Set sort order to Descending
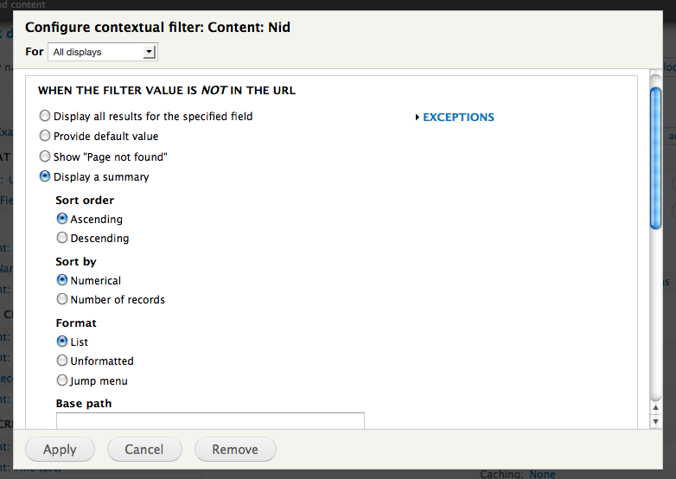Screen dimensions: 676x479 click(62, 238)
